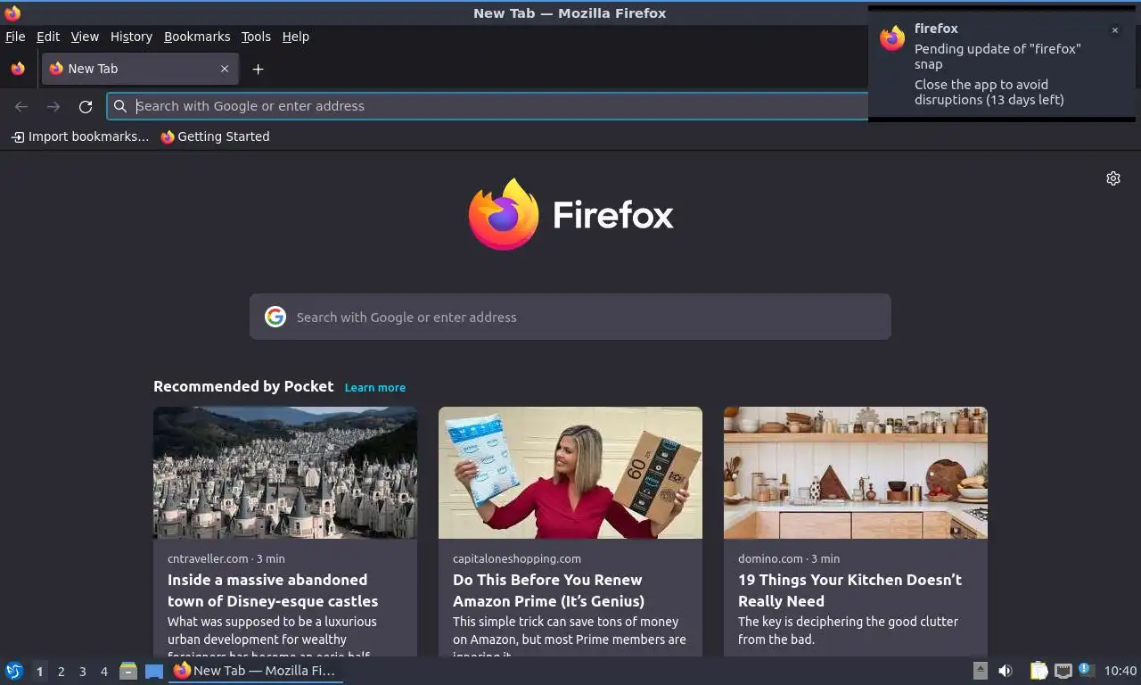Open the taskbar application menu icon
The image size is (1141, 685).
(x=14, y=671)
